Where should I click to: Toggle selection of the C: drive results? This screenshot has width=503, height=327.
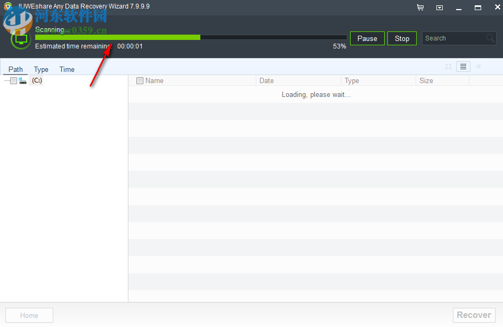coord(13,80)
